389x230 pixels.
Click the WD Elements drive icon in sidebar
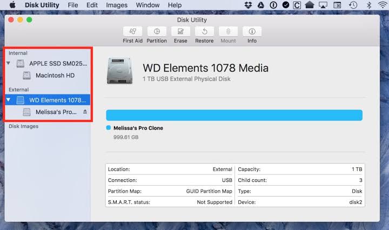point(21,100)
